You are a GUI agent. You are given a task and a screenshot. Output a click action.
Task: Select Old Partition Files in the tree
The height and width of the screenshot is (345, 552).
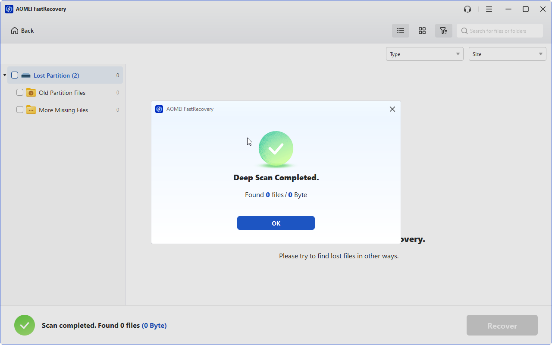pos(62,93)
